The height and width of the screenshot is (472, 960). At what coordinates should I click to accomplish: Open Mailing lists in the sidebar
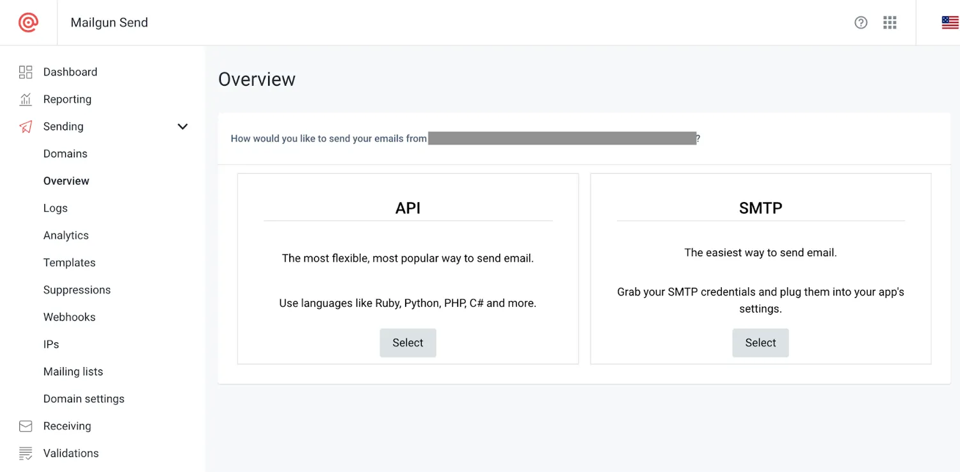(x=73, y=372)
